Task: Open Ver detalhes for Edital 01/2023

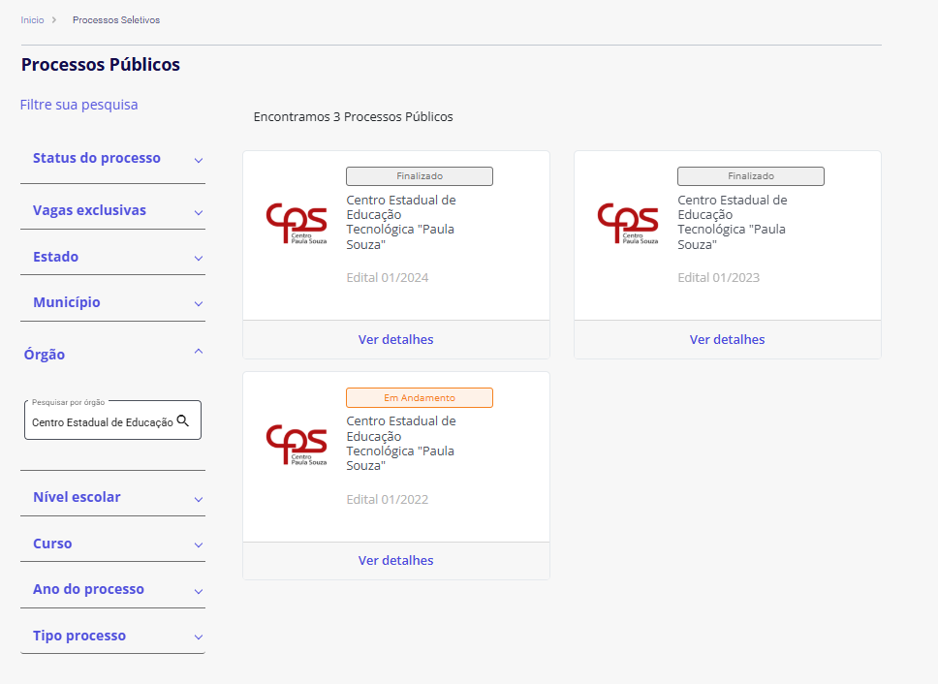Action: (727, 339)
